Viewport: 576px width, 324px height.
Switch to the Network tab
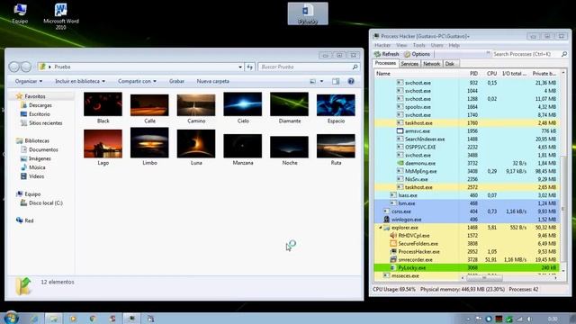coord(431,64)
